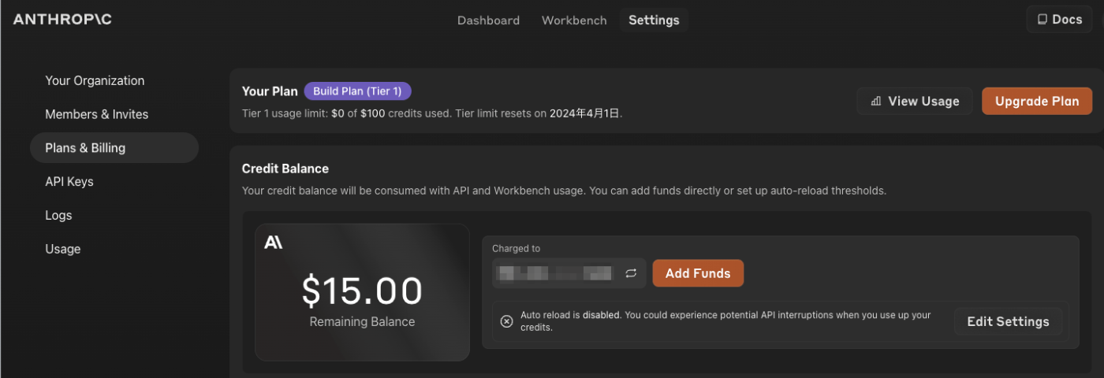Click the 'Your Plan' heading

tap(270, 91)
